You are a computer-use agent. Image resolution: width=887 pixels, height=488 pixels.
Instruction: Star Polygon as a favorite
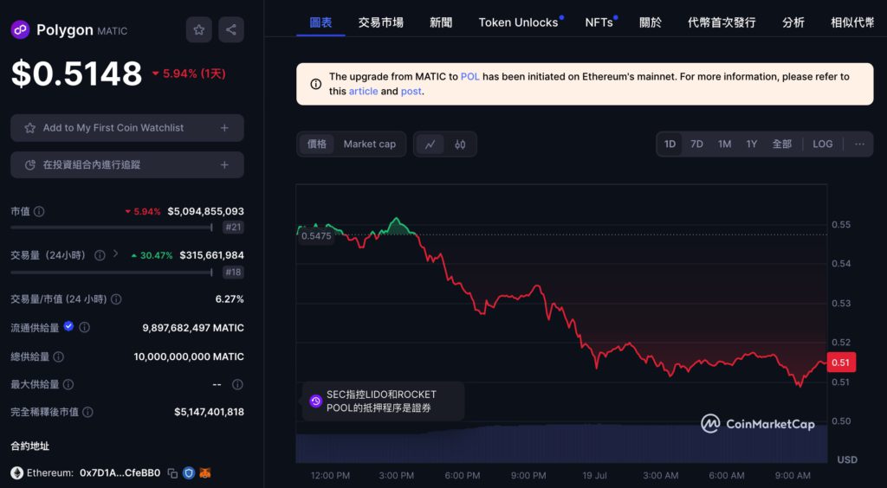198,30
